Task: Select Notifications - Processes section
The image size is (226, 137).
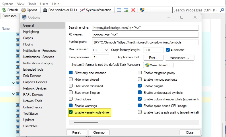Action: click(42, 51)
